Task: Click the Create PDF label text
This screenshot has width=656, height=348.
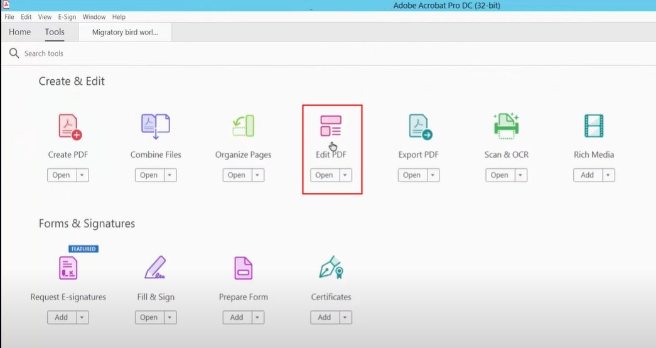Action: [x=68, y=155]
